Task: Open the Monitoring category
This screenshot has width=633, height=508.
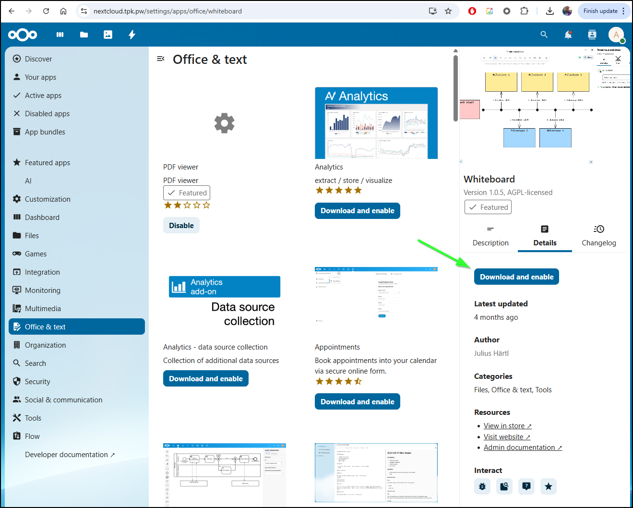Action: [77, 290]
